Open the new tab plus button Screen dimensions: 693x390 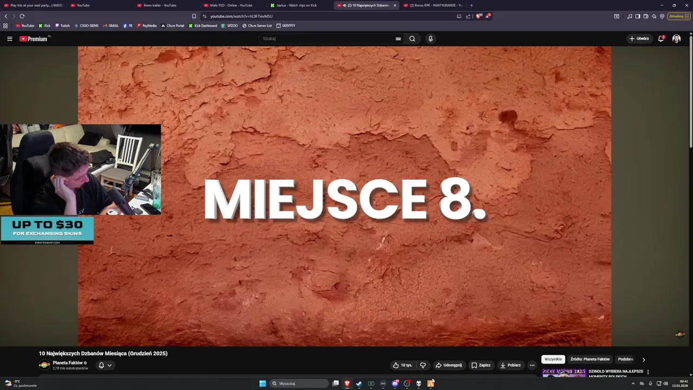[x=471, y=5]
